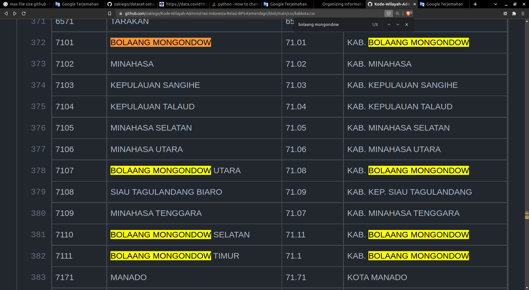Jump to next 'bolaang mongondow' match

coord(398,25)
